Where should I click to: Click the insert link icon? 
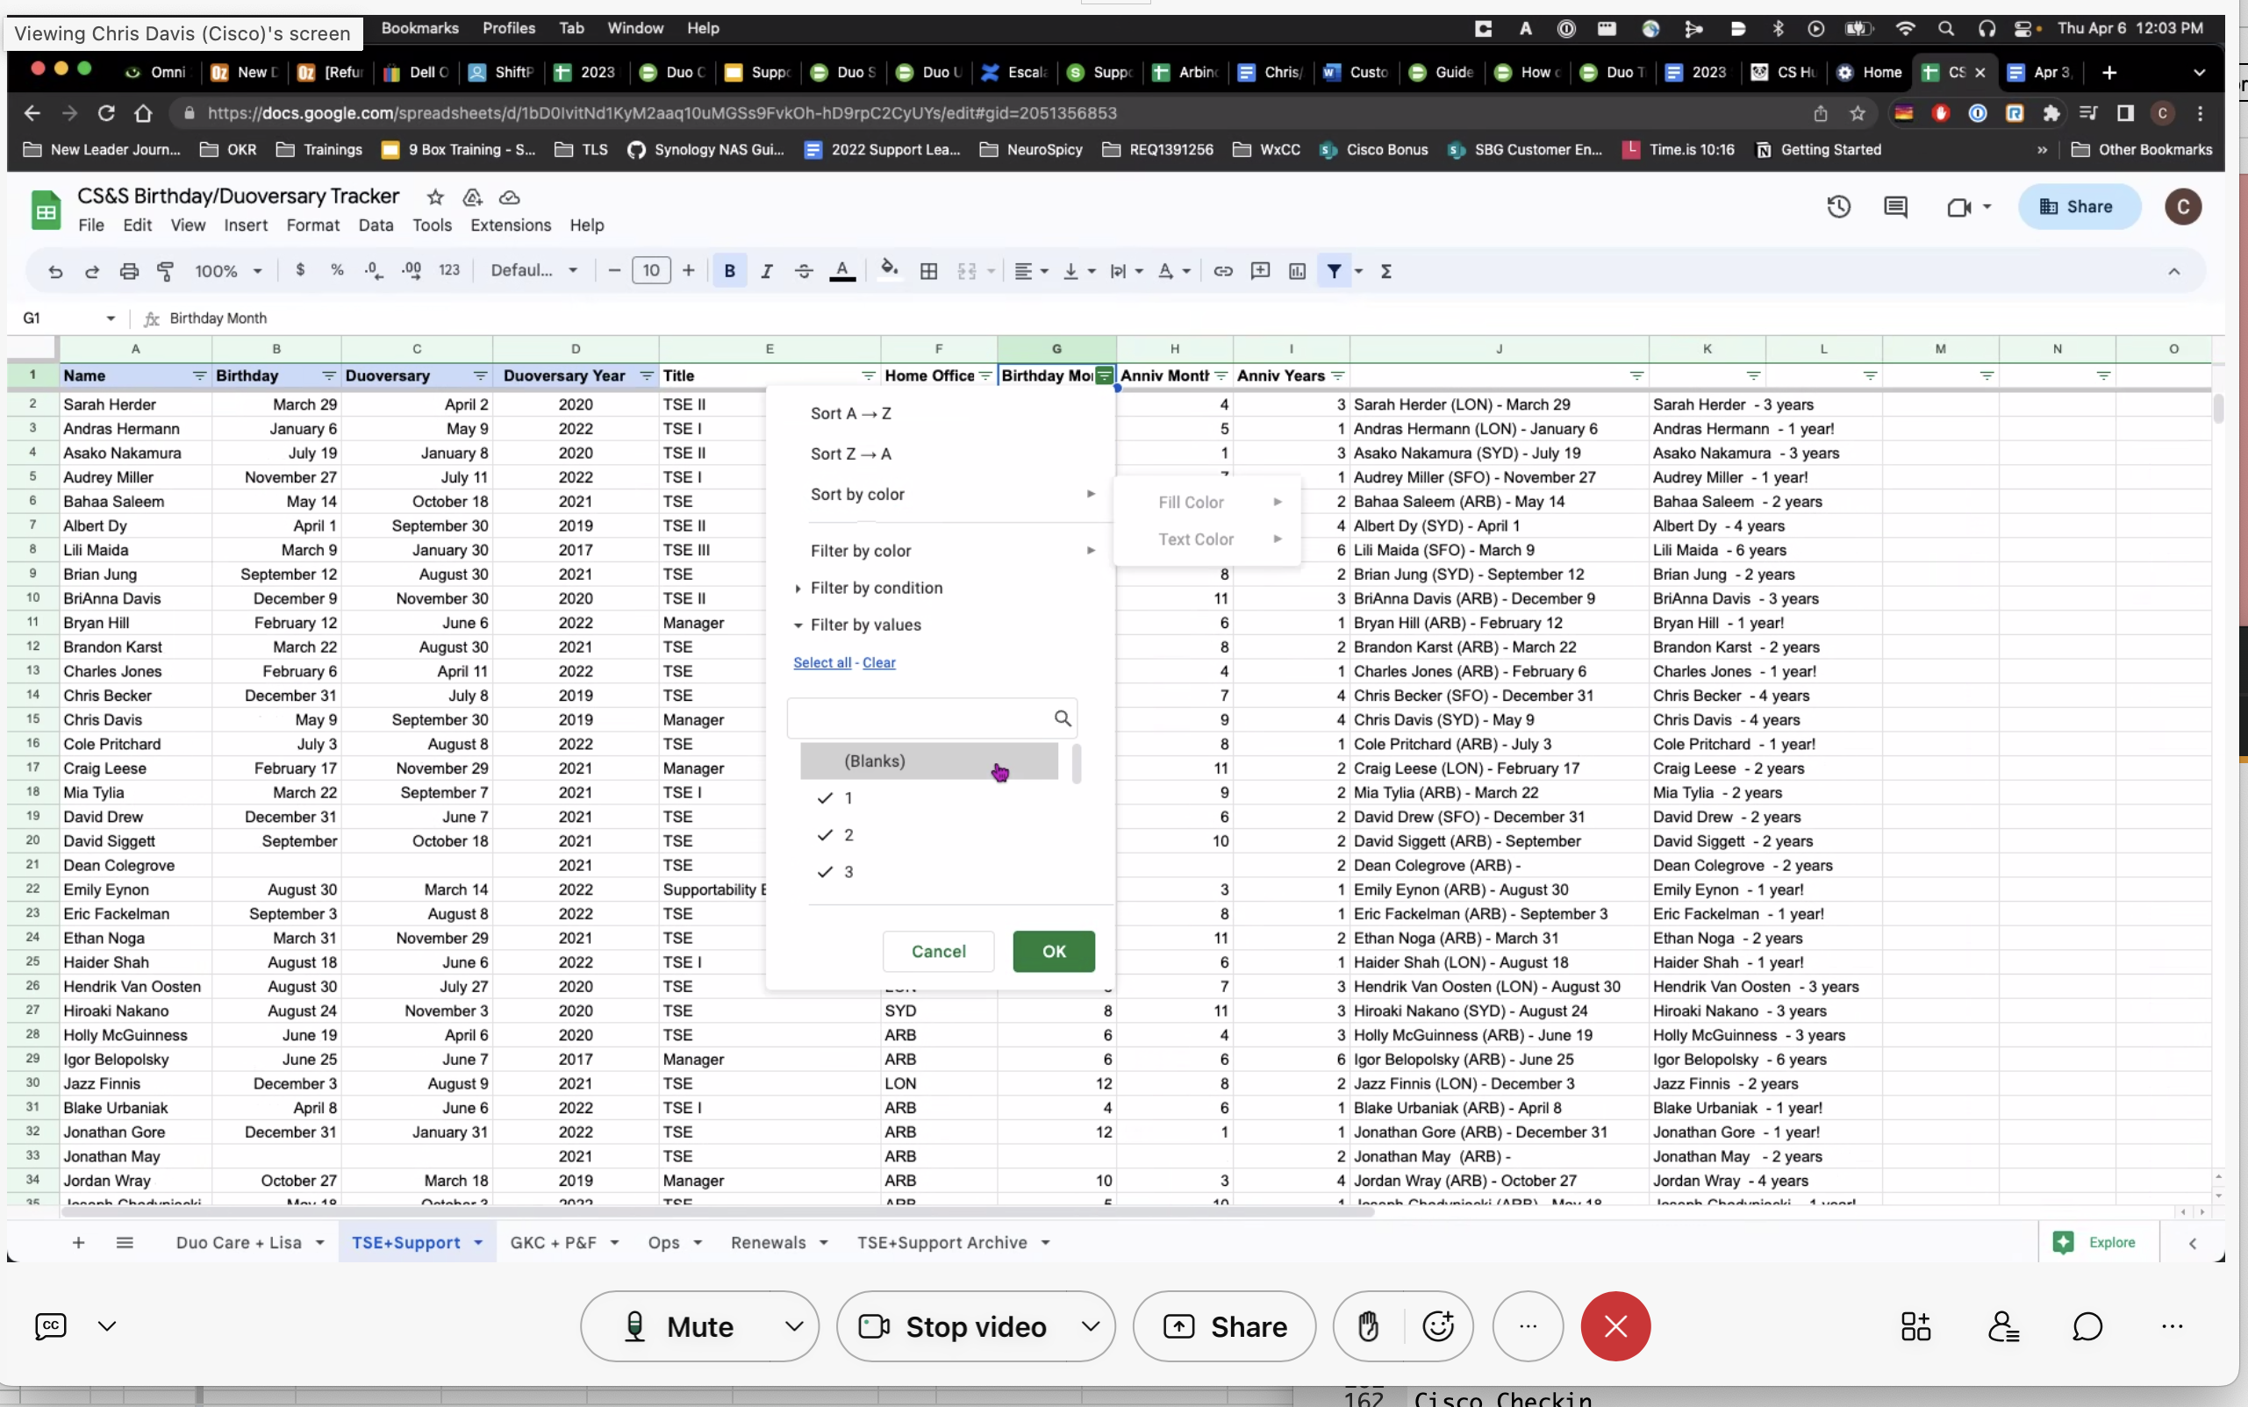(1222, 271)
